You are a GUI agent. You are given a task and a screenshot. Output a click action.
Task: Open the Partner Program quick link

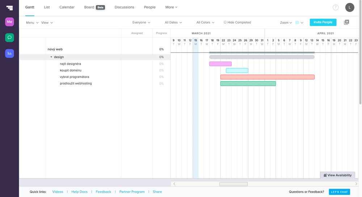click(132, 192)
